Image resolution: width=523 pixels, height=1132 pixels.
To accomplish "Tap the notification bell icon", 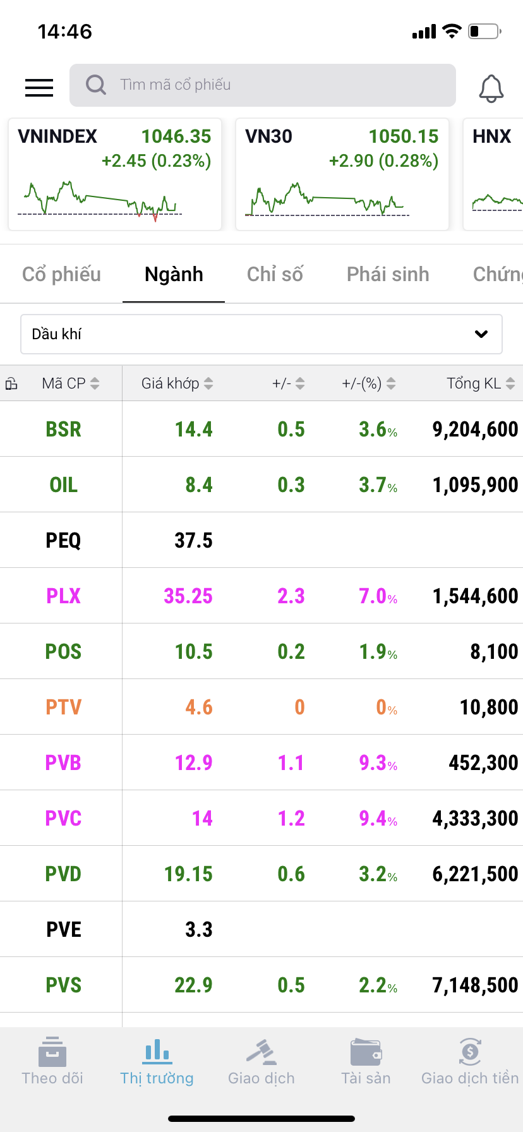I will click(491, 88).
